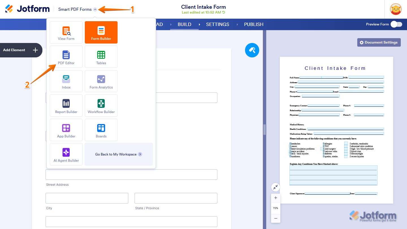Click the Physician field in PDF preview
The image size is (407, 229).
319,115
